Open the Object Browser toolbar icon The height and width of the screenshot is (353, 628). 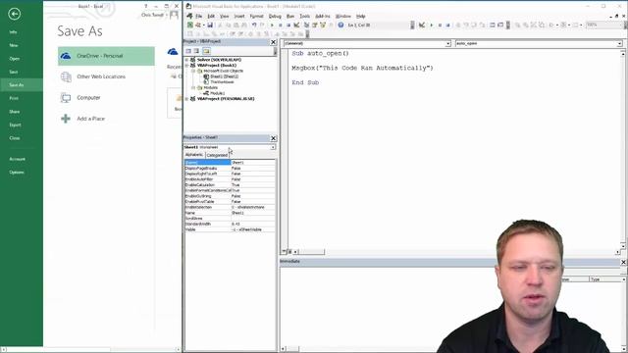click(x=323, y=25)
